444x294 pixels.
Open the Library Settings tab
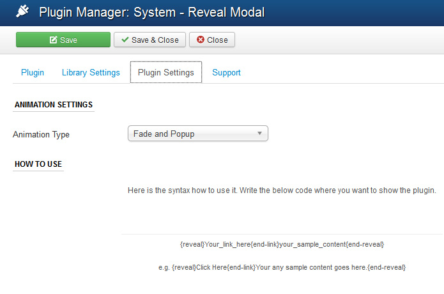click(91, 72)
